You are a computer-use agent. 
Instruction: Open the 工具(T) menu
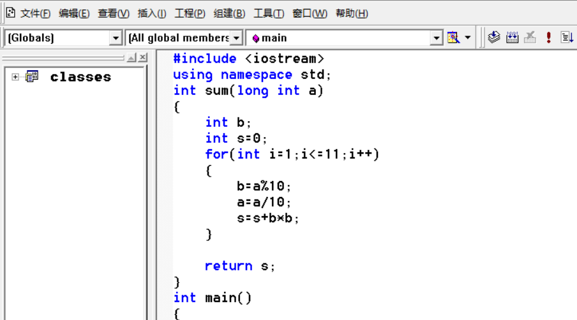click(269, 13)
